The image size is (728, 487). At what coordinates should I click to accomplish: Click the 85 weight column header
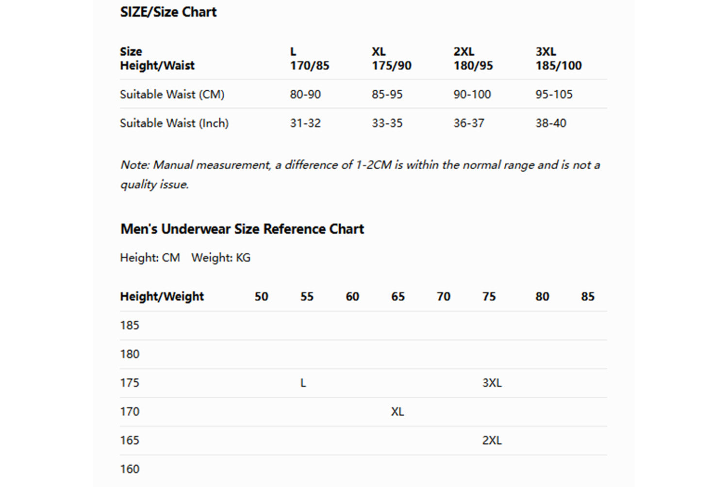(587, 296)
